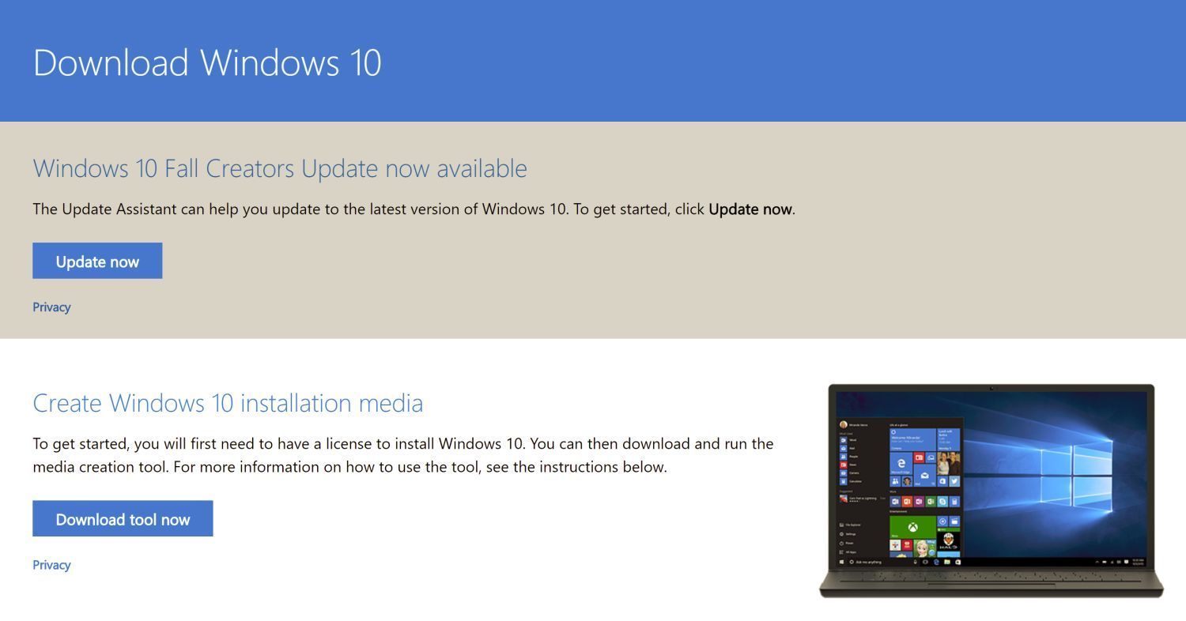Click the Windows 10 laptop image
Viewport: 1186px width, 621px height.
991,491
